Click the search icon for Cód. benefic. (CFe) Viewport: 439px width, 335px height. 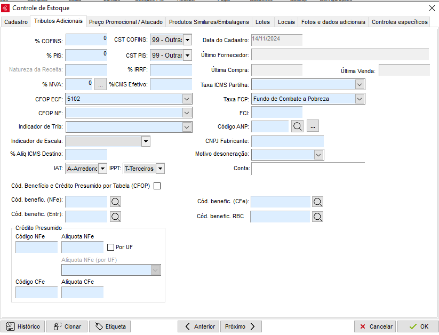318,202
